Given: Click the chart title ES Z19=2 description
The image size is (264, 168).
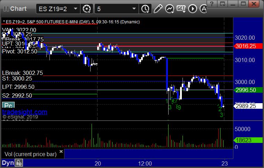Looking at the screenshot, I should [71, 22].
